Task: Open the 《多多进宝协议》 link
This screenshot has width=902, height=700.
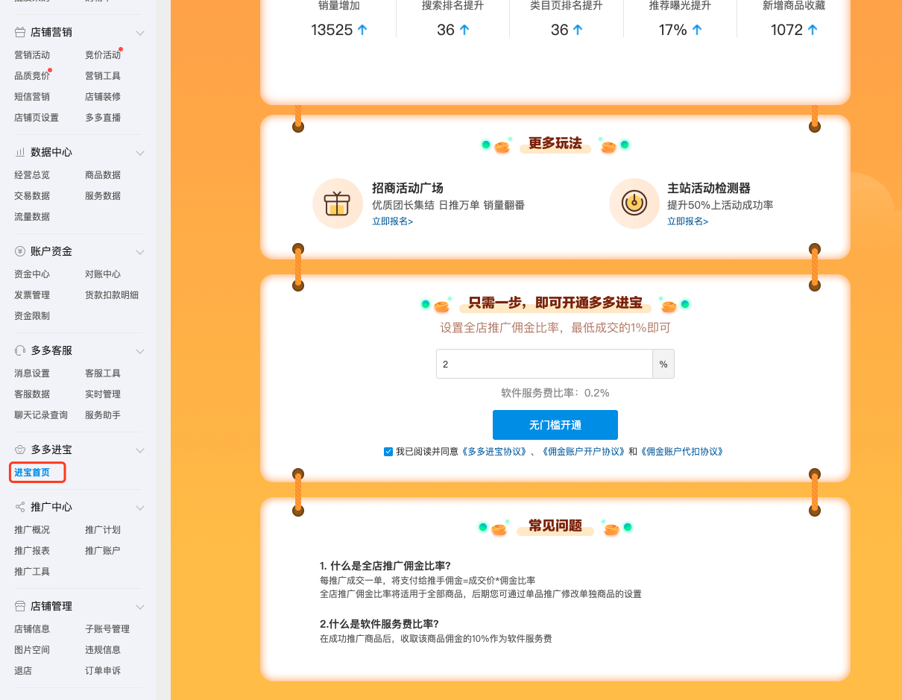Action: pos(494,452)
